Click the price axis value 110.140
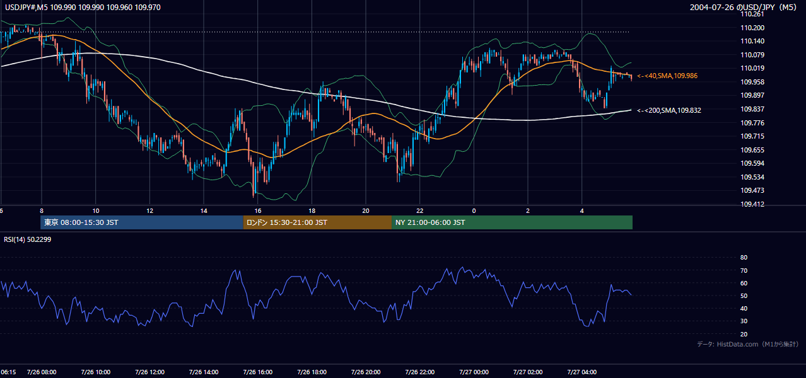 point(752,41)
